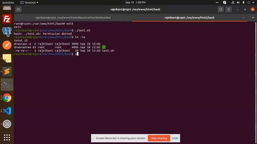Launch pgAdmin elephant icon in dock
This screenshot has width=257, height=144.
[x=7, y=32]
